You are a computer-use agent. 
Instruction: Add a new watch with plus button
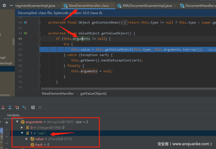click(7, 122)
